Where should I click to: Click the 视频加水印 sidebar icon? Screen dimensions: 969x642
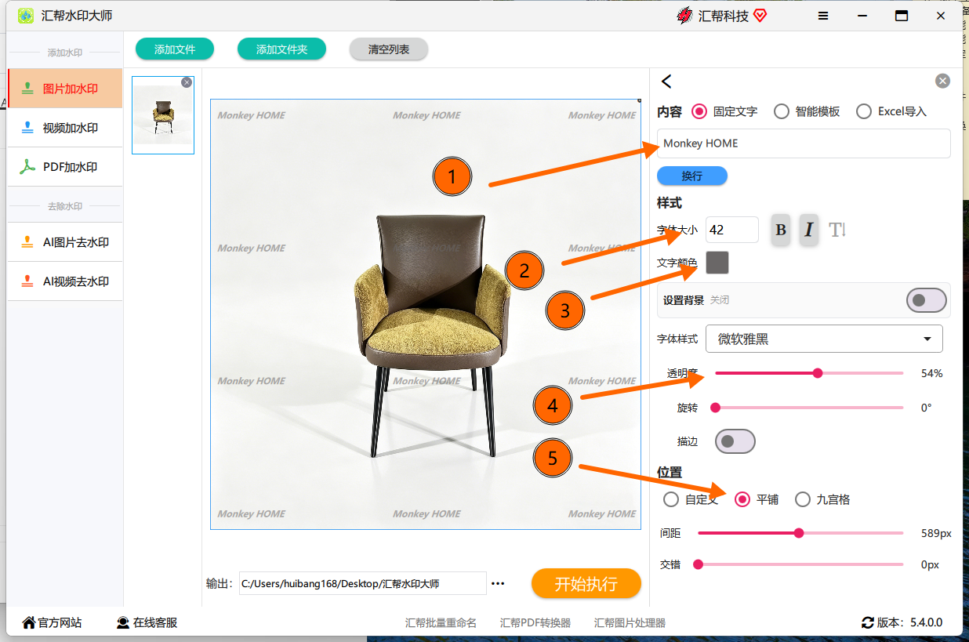[x=27, y=128]
